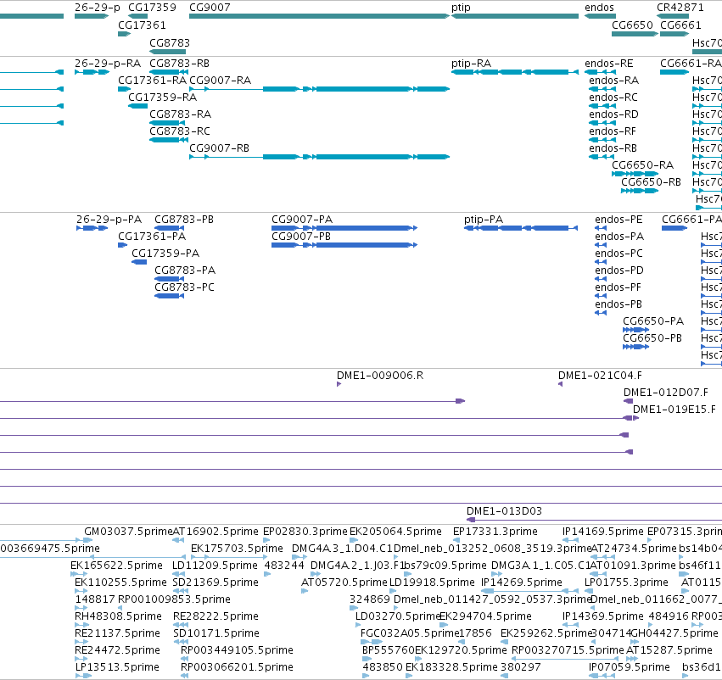722x680 pixels.
Task: Open the endos-RD transcript label
Action: tap(613, 114)
